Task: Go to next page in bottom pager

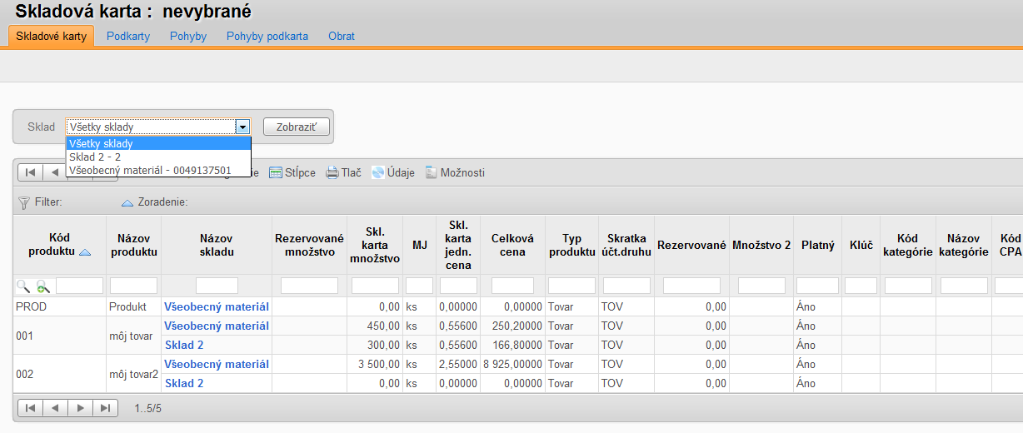Action: pos(80,408)
